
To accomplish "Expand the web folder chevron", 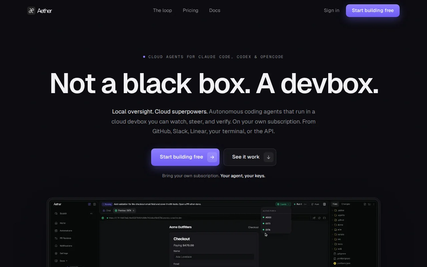I will pos(332,249).
